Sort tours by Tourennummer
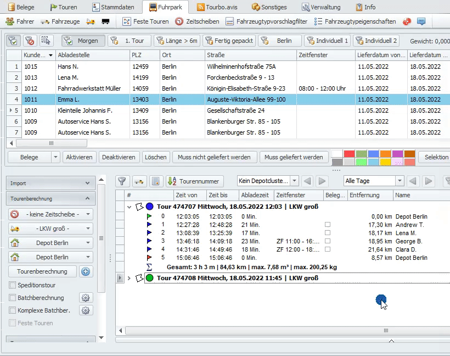This screenshot has height=356, width=450. point(195,181)
